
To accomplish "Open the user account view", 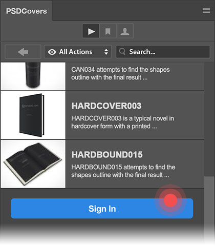I will point(125,31).
